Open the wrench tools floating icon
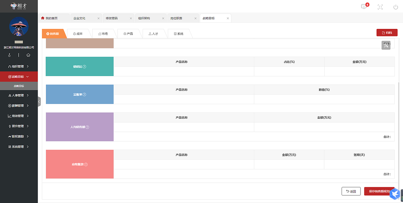Viewport: 403px width, 203px height. point(386,45)
